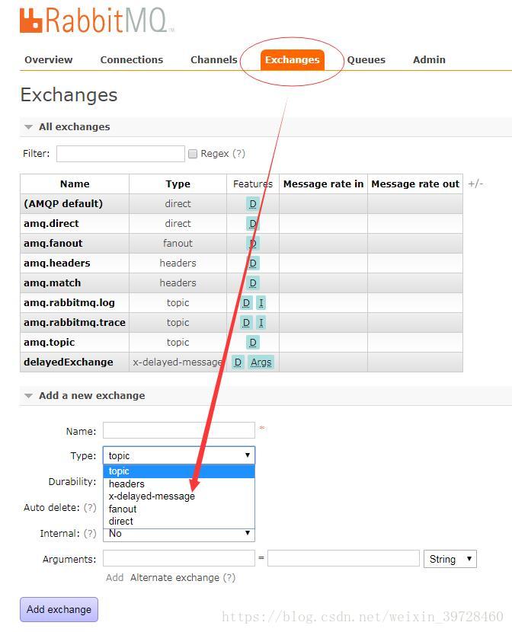Screen dimensions: 512x632
Task: Open the Internal dropdown showing No
Action: coord(179,535)
